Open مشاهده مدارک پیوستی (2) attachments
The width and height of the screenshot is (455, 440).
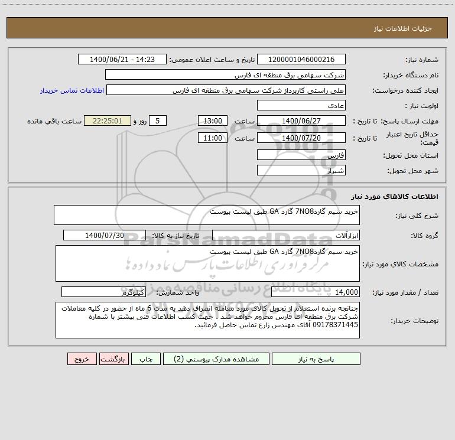(x=216, y=358)
